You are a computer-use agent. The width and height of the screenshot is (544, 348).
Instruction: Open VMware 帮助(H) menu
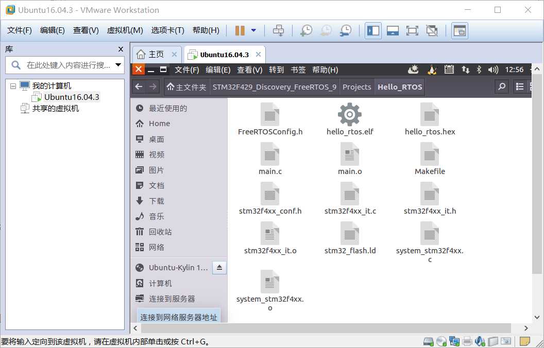click(x=206, y=30)
